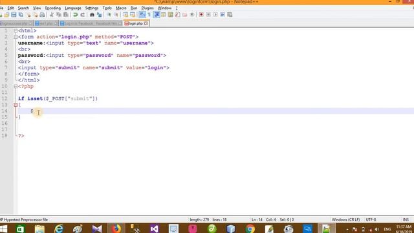This screenshot has width=414, height=233.
Task: Collapse the <form> fold marker on line 2
Action: 16,37
